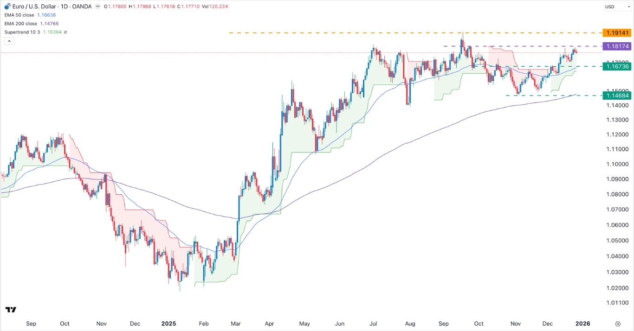Click the eye-slash icon on the Supertrend legend
634x331 pixels.
(65, 32)
